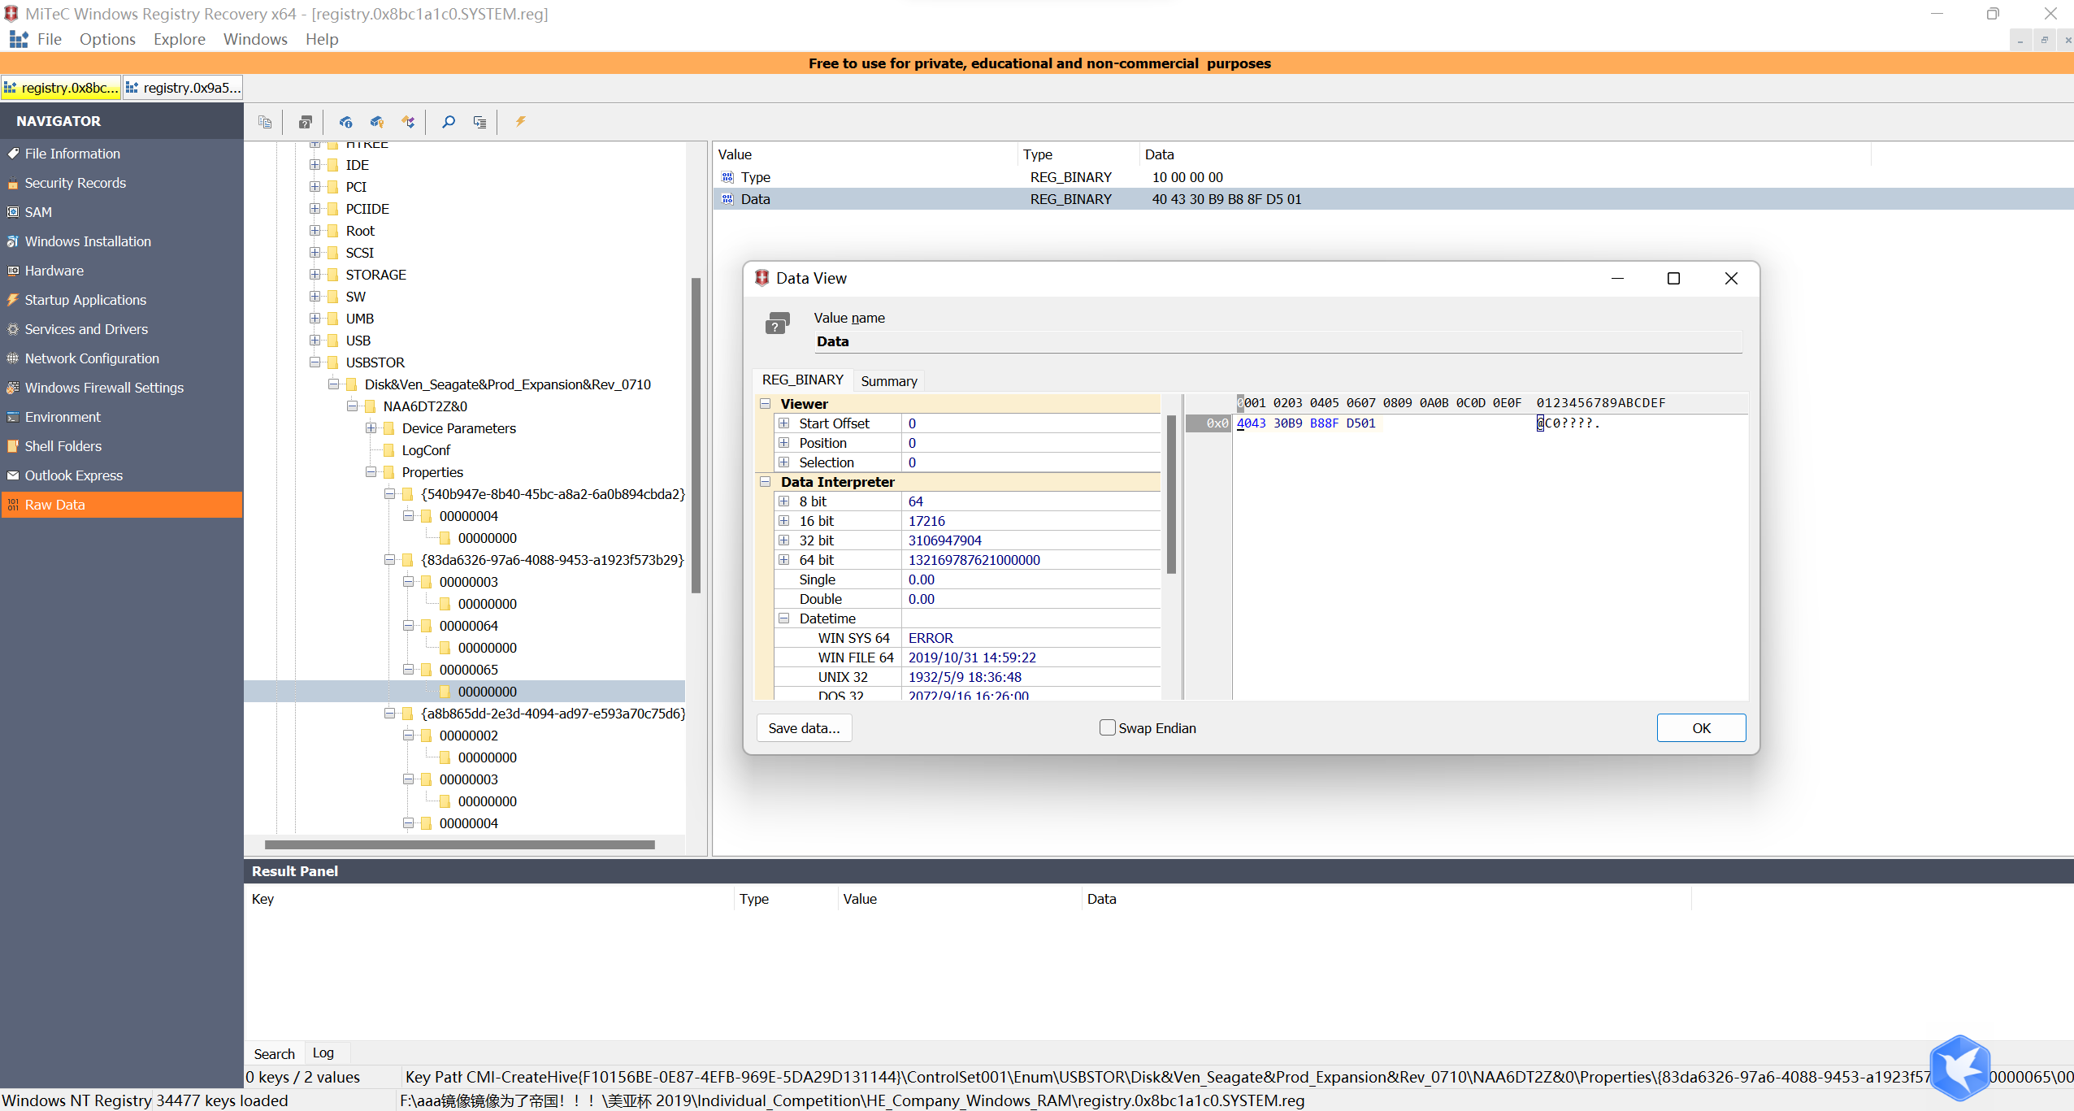This screenshot has width=2074, height=1111.
Task: Collapse the Datetime section
Action: tap(783, 618)
